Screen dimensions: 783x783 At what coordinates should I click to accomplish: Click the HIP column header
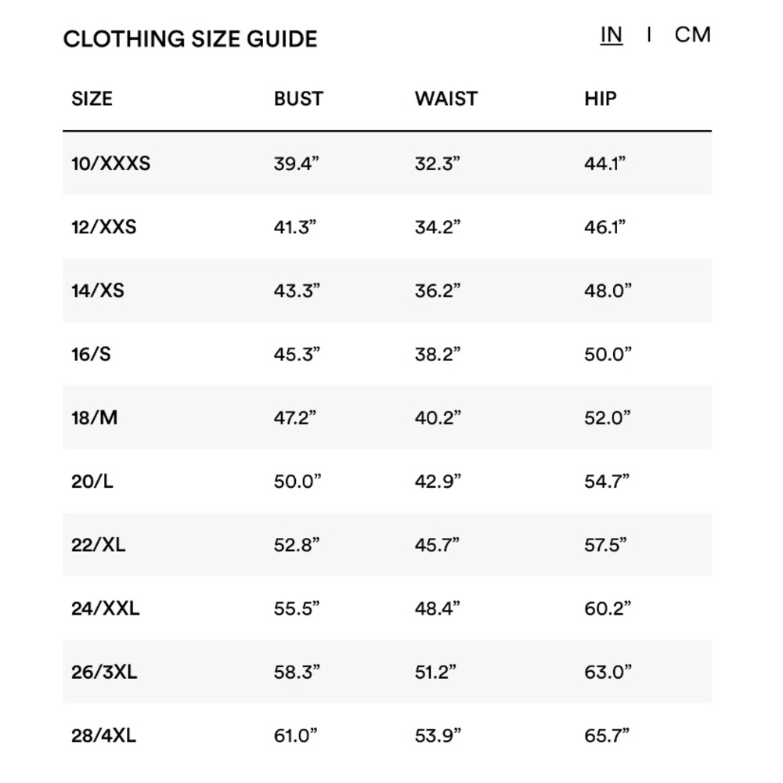pos(601,99)
